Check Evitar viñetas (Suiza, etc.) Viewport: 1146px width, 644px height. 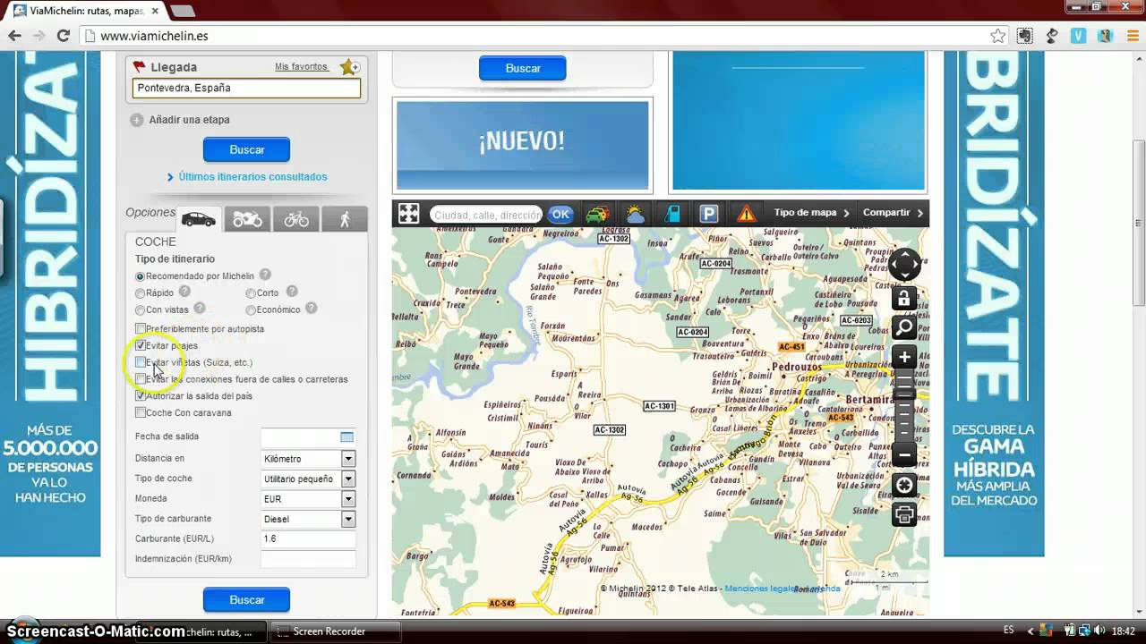pos(141,362)
